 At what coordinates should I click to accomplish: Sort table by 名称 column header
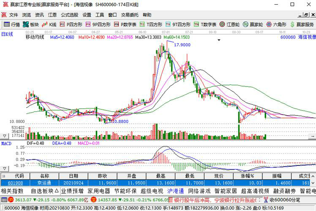44,176
